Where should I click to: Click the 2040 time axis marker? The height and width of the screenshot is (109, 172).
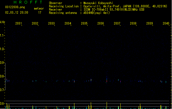tap(166, 23)
